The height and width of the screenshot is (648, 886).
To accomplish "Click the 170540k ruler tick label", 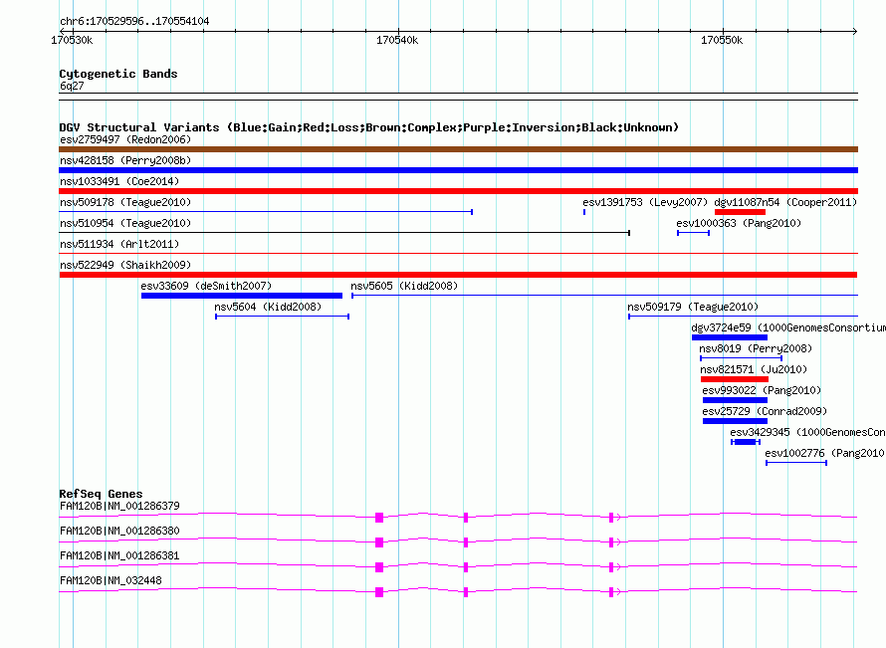I will [x=397, y=40].
